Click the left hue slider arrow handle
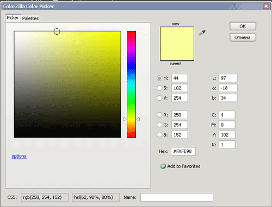 (x=125, y=119)
